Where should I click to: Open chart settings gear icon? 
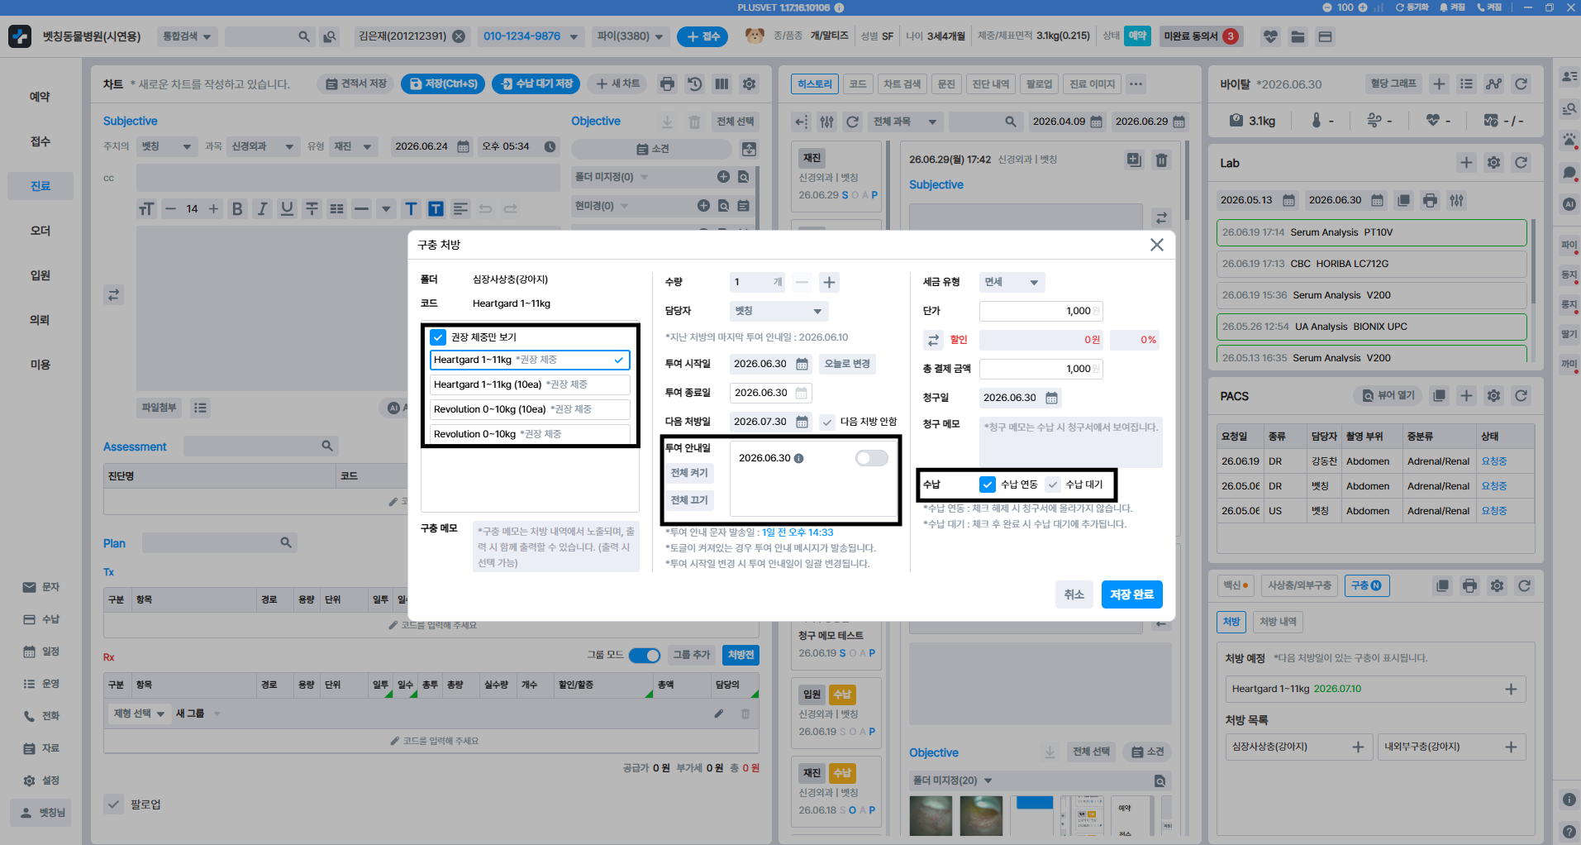tap(749, 84)
